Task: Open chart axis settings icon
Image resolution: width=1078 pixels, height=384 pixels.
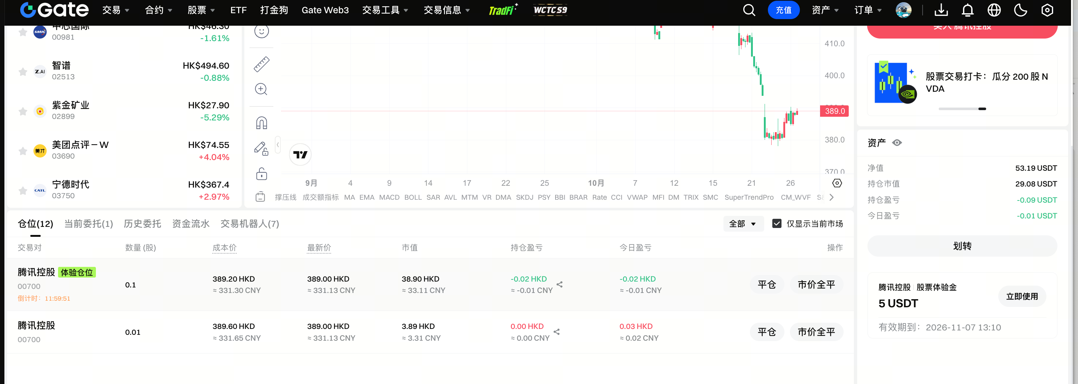Action: click(x=837, y=183)
